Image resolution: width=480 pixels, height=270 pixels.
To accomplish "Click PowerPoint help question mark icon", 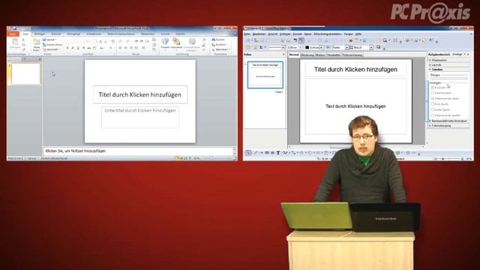I will pos(235,34).
